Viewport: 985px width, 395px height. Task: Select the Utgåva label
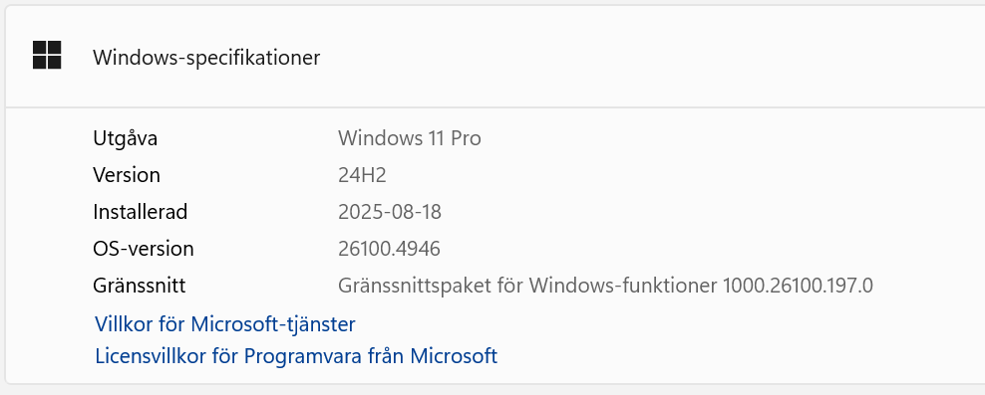[x=125, y=138]
